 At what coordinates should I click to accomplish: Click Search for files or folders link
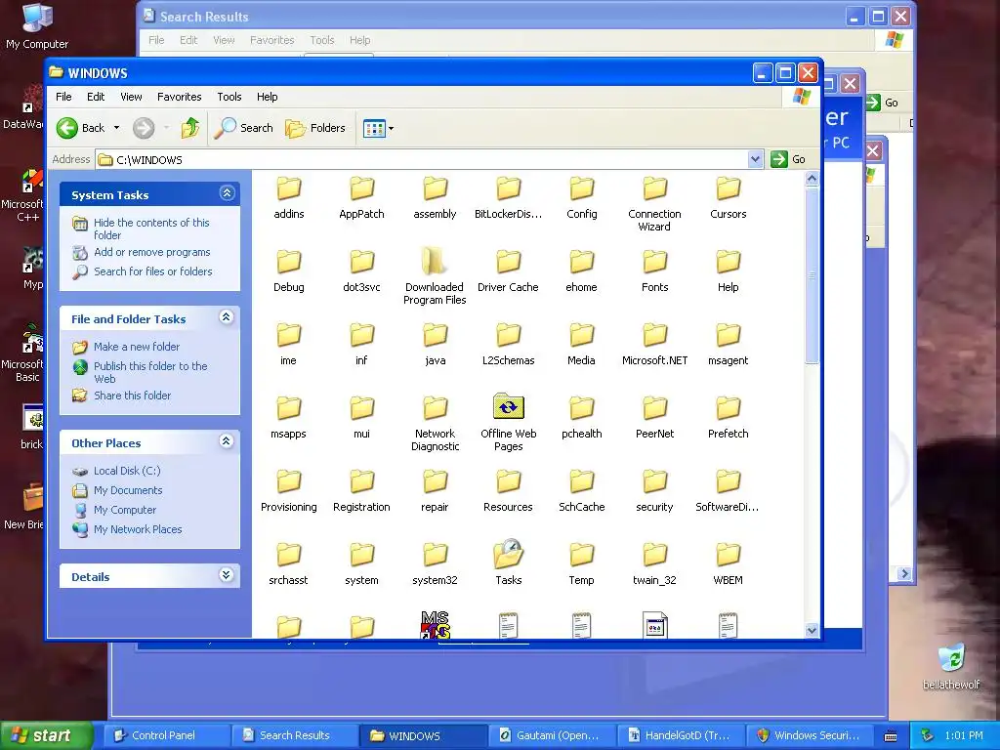tap(153, 271)
